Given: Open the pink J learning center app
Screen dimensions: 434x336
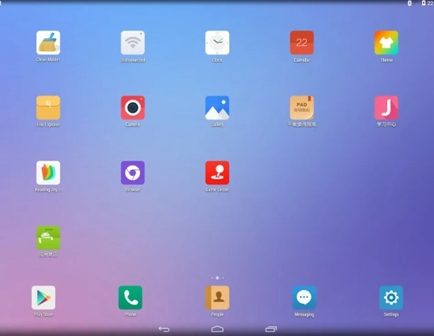Looking at the screenshot, I should pos(386,108).
